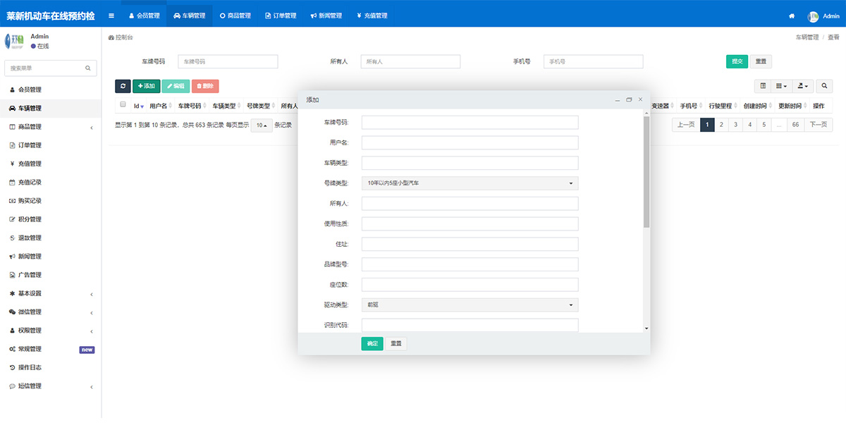Click the search magnifier in the sidebar search box
Screen dimensions: 846x423
click(x=88, y=68)
